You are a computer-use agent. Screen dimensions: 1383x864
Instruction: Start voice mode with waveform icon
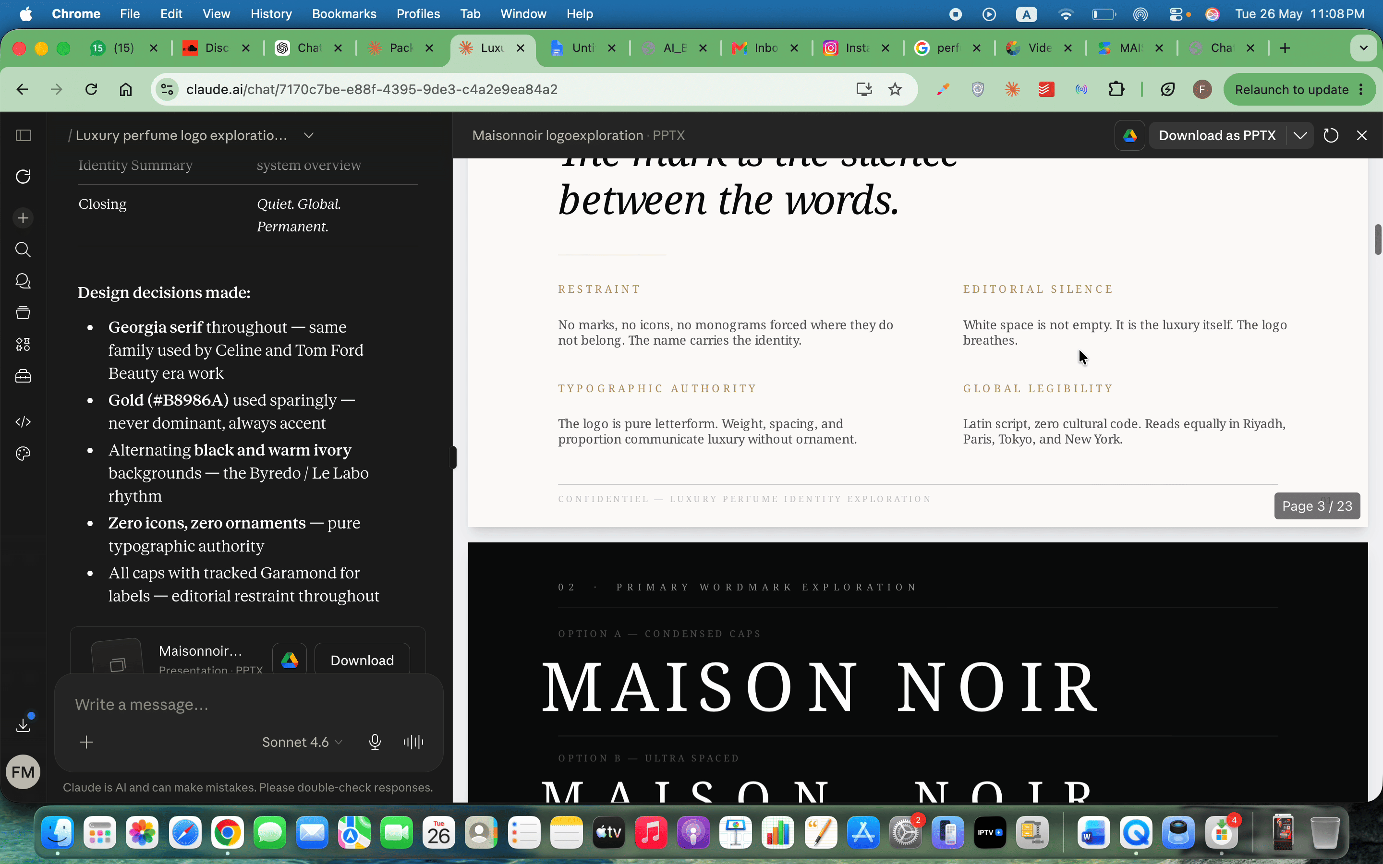click(x=413, y=742)
